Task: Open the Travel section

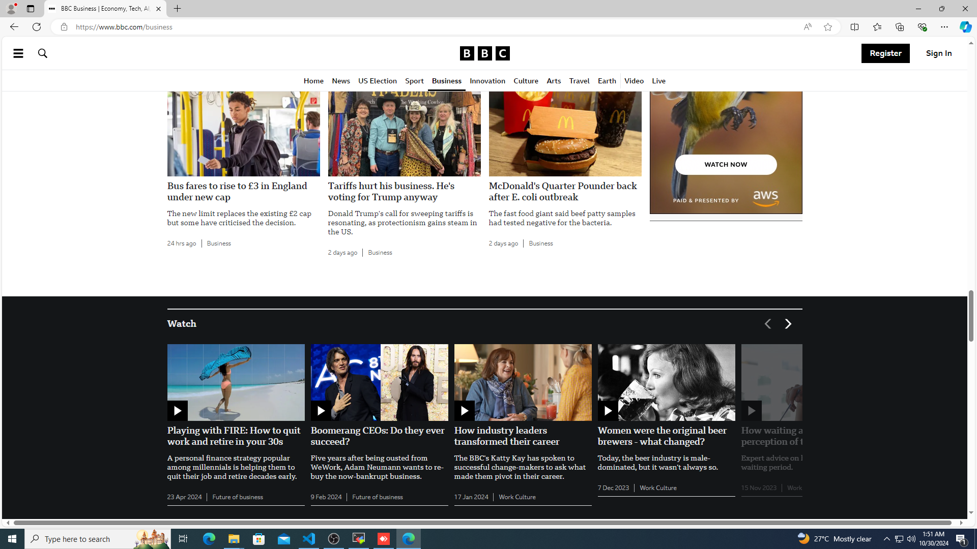Action: click(579, 81)
